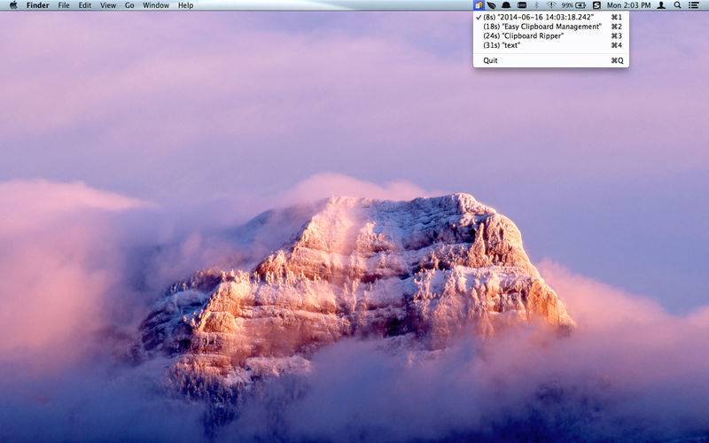The image size is (709, 443).
Task: Open the File menu
Action: pyautogui.click(x=64, y=5)
